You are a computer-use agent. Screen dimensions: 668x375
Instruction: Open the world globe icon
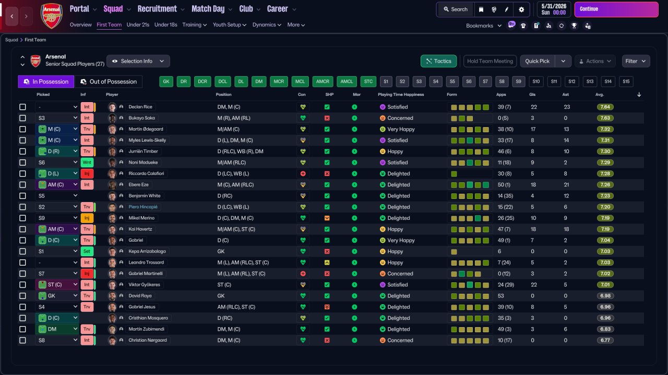(494, 9)
